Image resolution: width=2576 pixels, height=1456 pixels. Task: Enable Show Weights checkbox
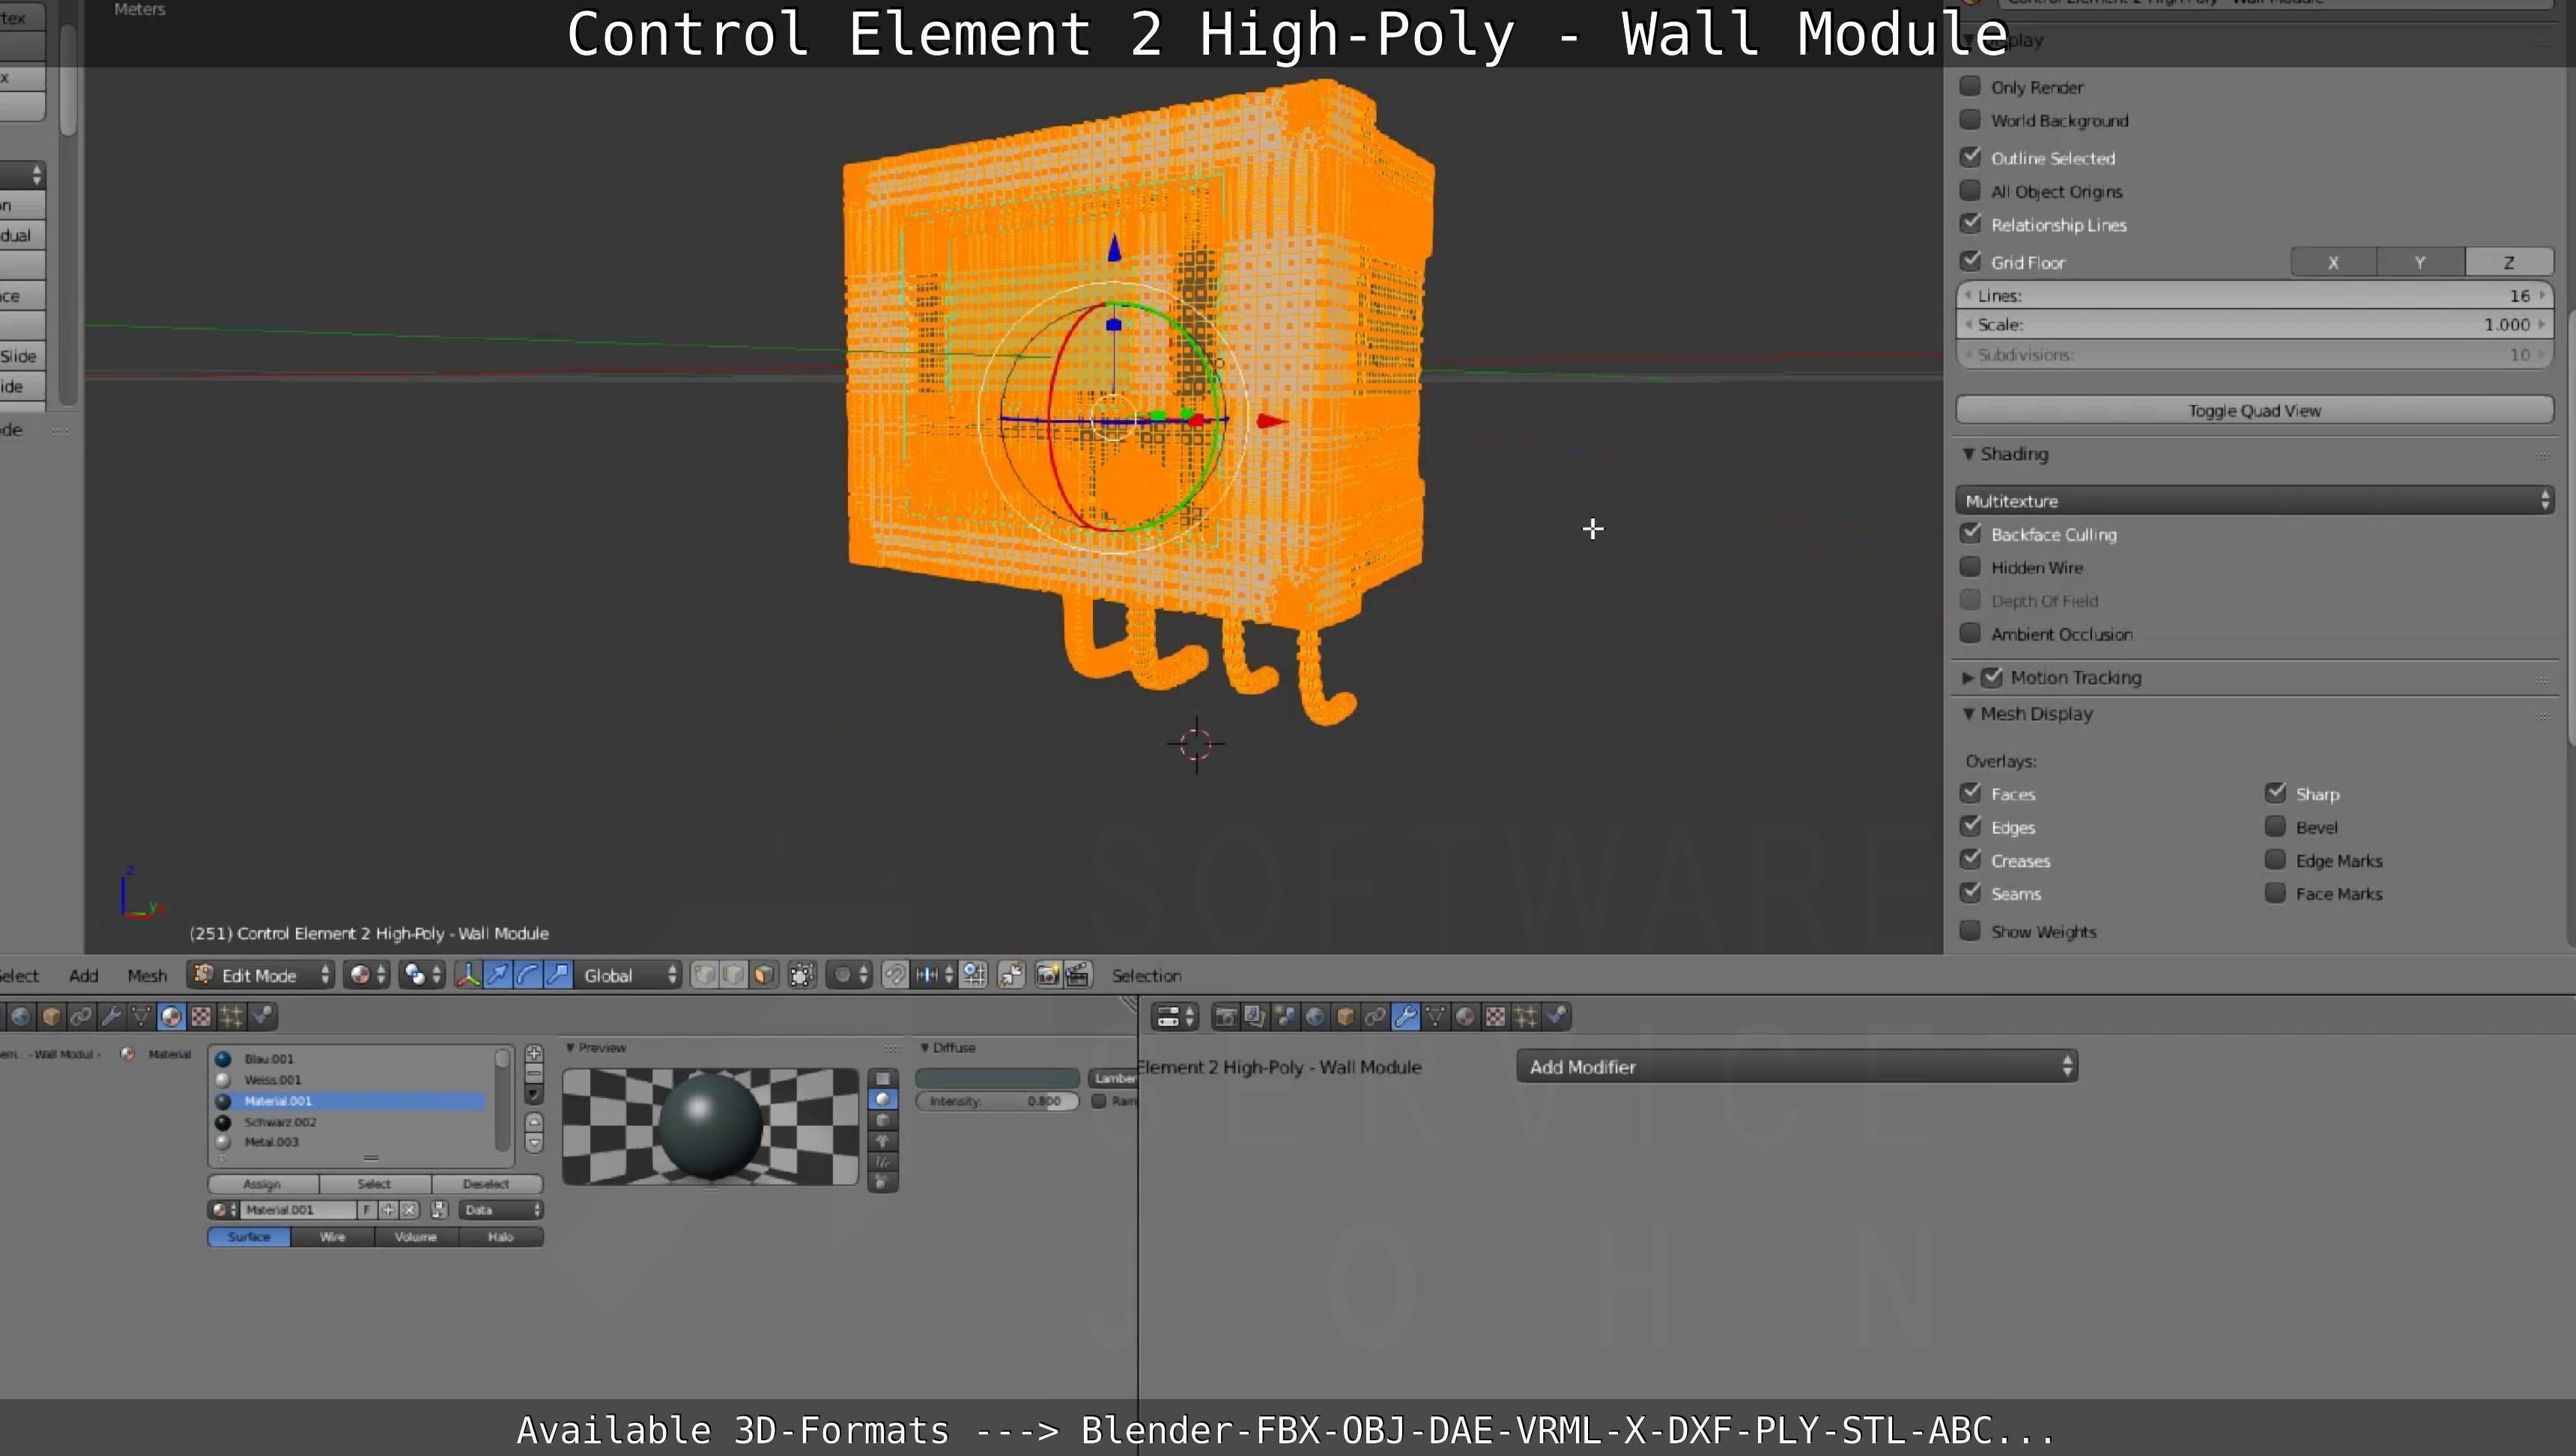click(x=1970, y=930)
